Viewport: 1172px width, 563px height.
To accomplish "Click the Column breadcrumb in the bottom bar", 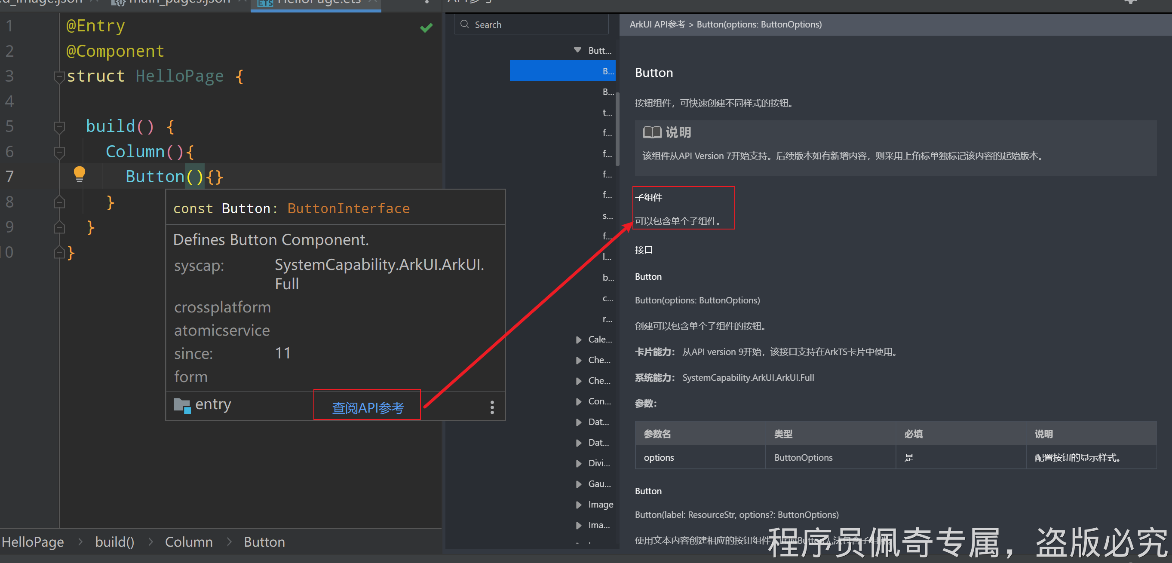I will [188, 542].
